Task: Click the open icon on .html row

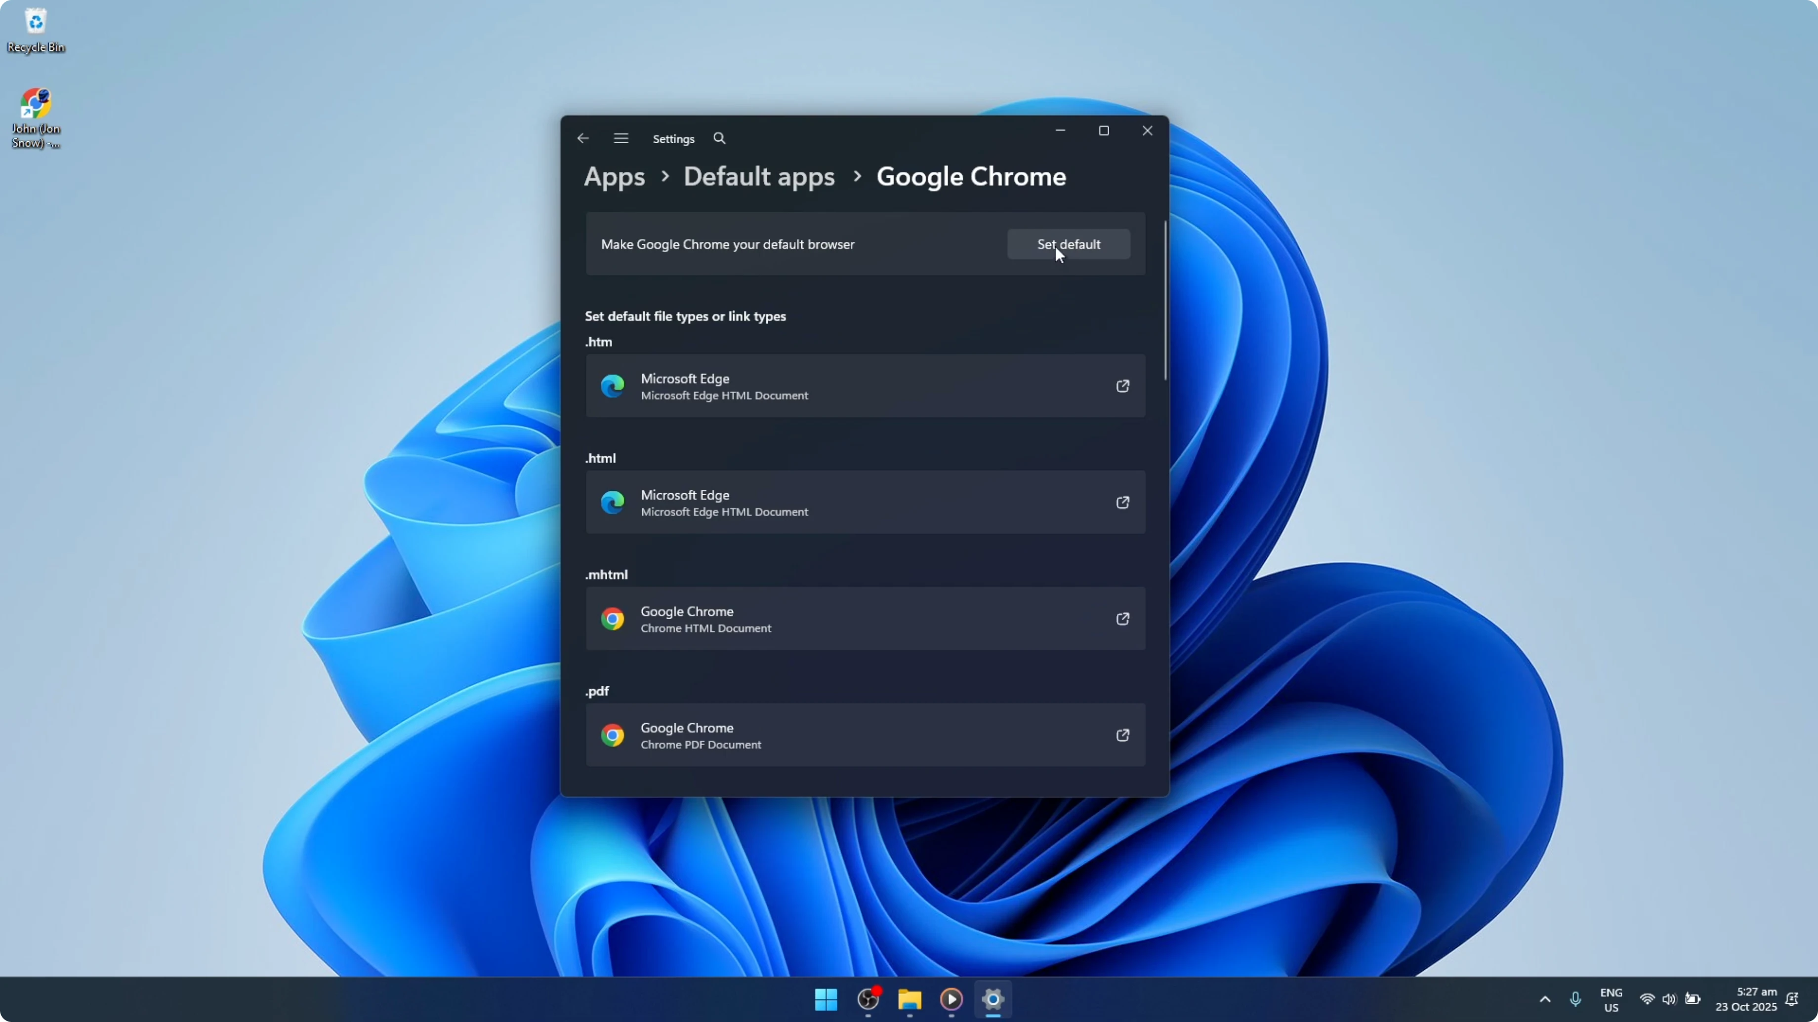Action: pos(1122,502)
